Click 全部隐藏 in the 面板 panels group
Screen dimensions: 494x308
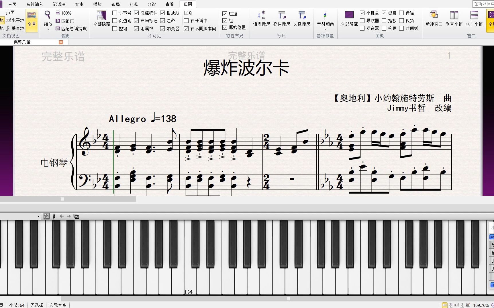point(349,19)
